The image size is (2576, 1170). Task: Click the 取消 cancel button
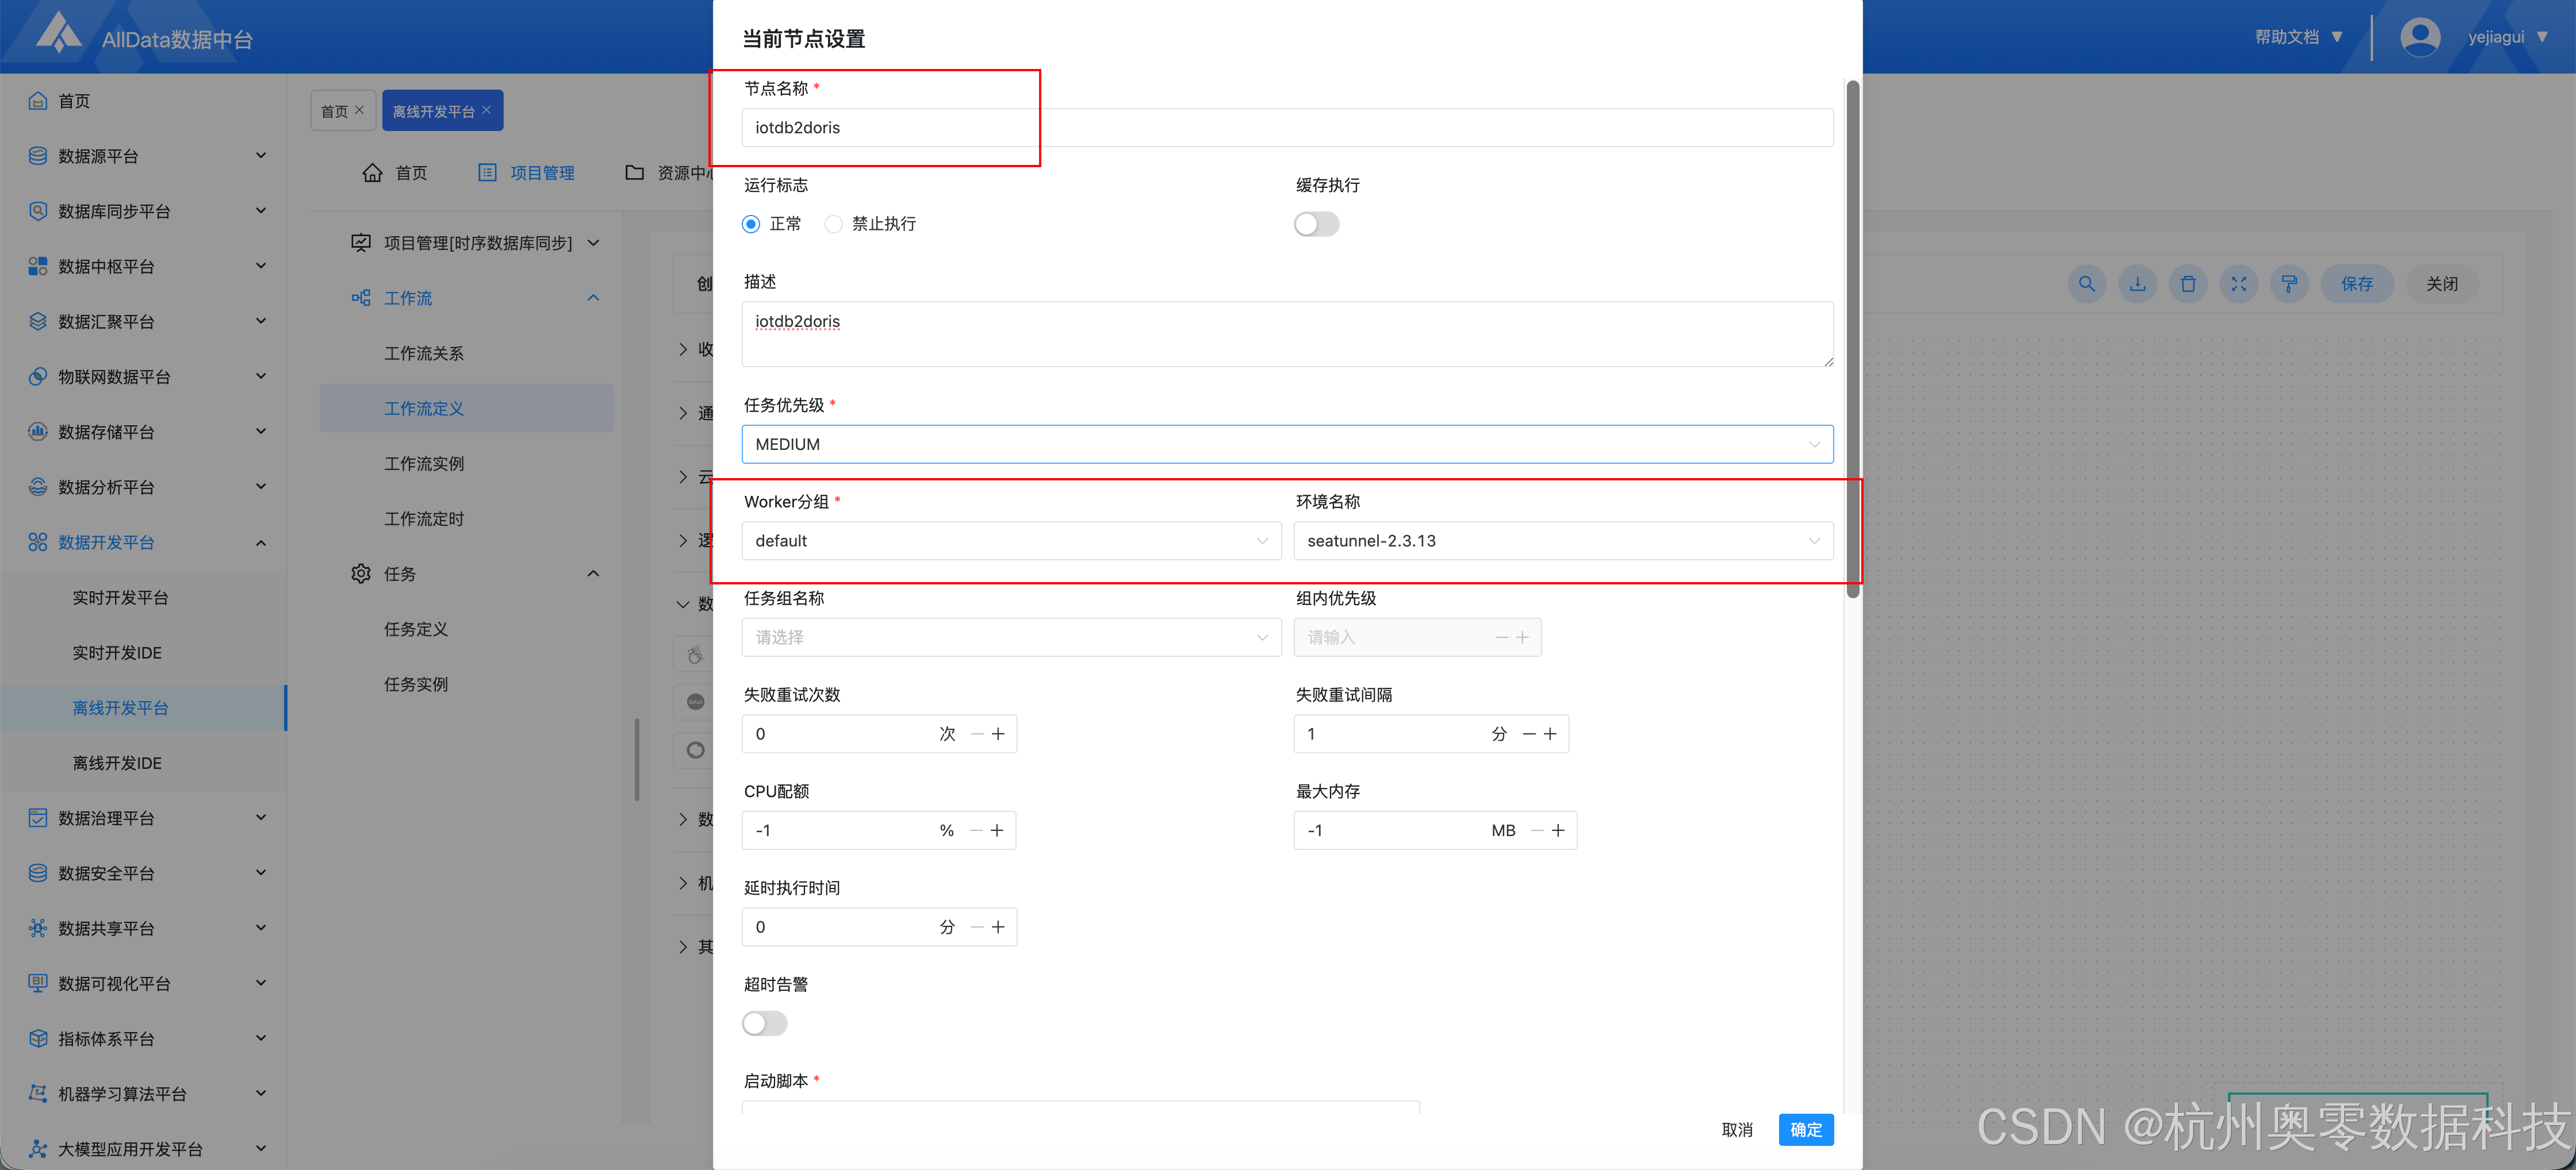click(x=1737, y=1129)
